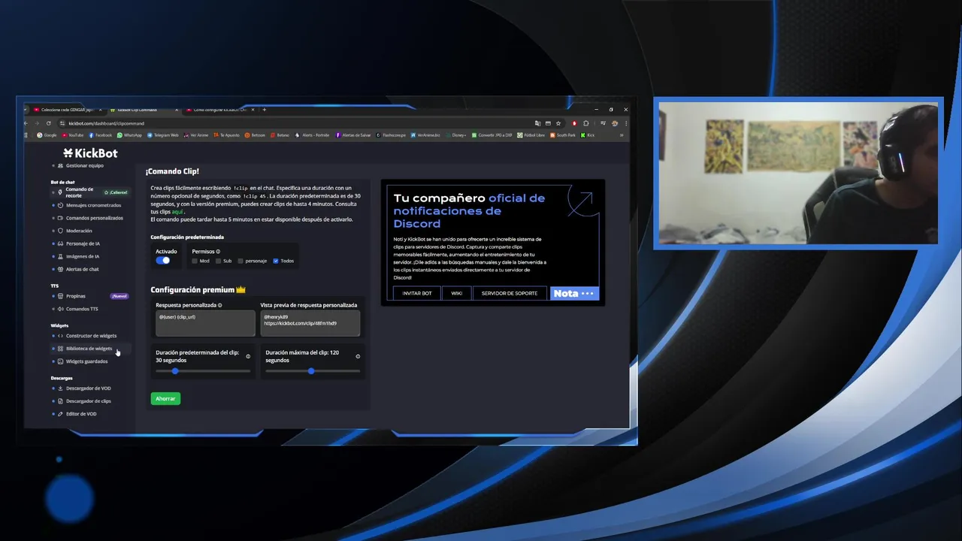Open the Te Apuesto bookmark
This screenshot has width=962, height=541.
(x=227, y=135)
